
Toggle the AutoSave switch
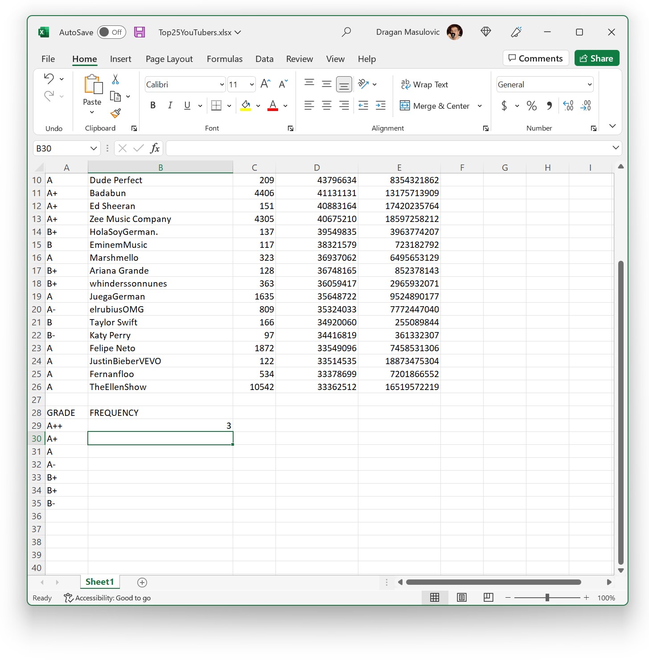(x=111, y=32)
